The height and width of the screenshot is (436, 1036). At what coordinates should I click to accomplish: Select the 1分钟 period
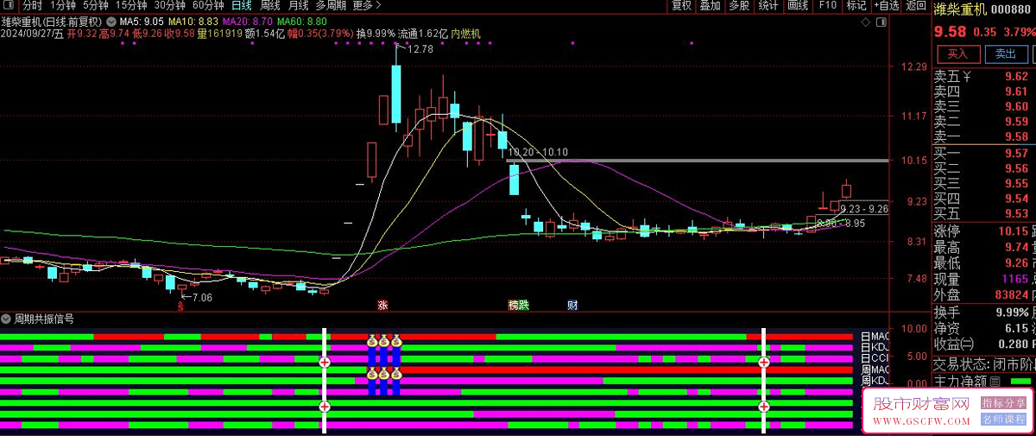point(64,6)
